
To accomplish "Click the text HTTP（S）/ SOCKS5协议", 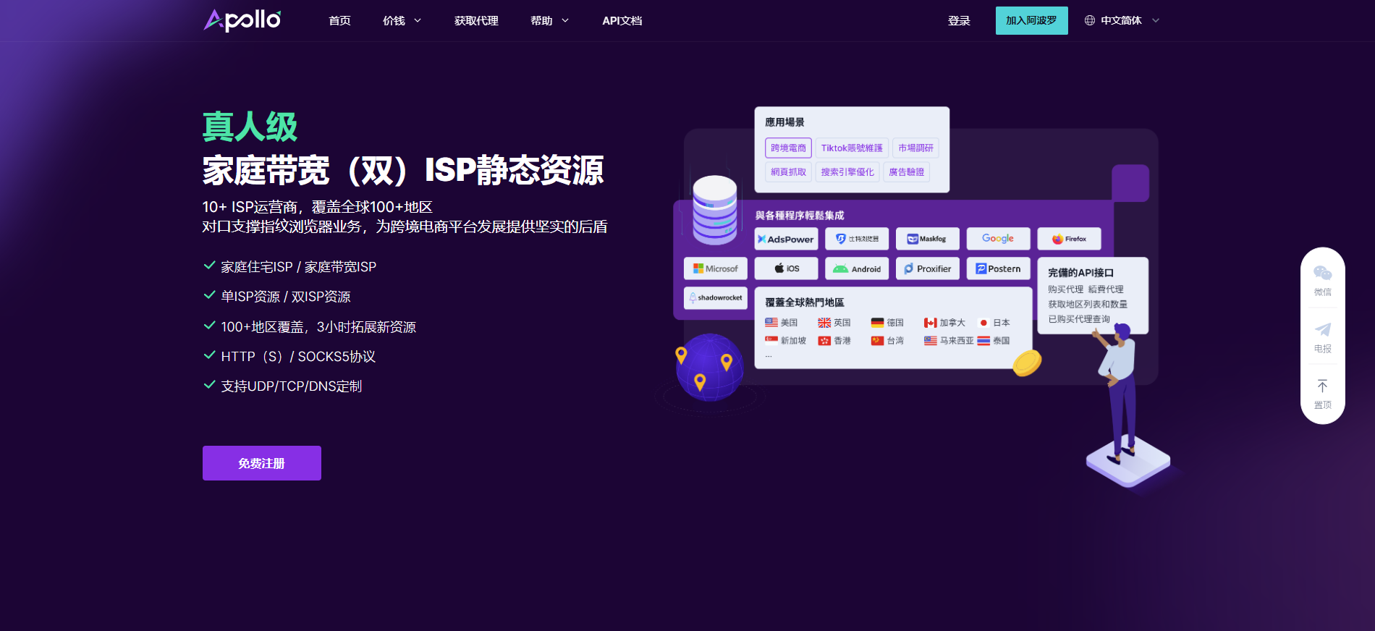I will coord(298,357).
